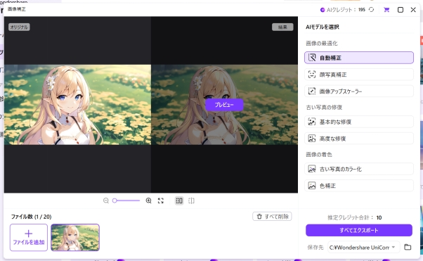This screenshot has height=261, width=423.
Task: Switch to side-by-side comparison view
Action: point(179,200)
